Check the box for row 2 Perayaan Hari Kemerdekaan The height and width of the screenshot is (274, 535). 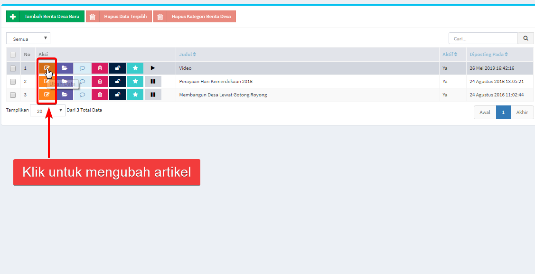pos(13,82)
